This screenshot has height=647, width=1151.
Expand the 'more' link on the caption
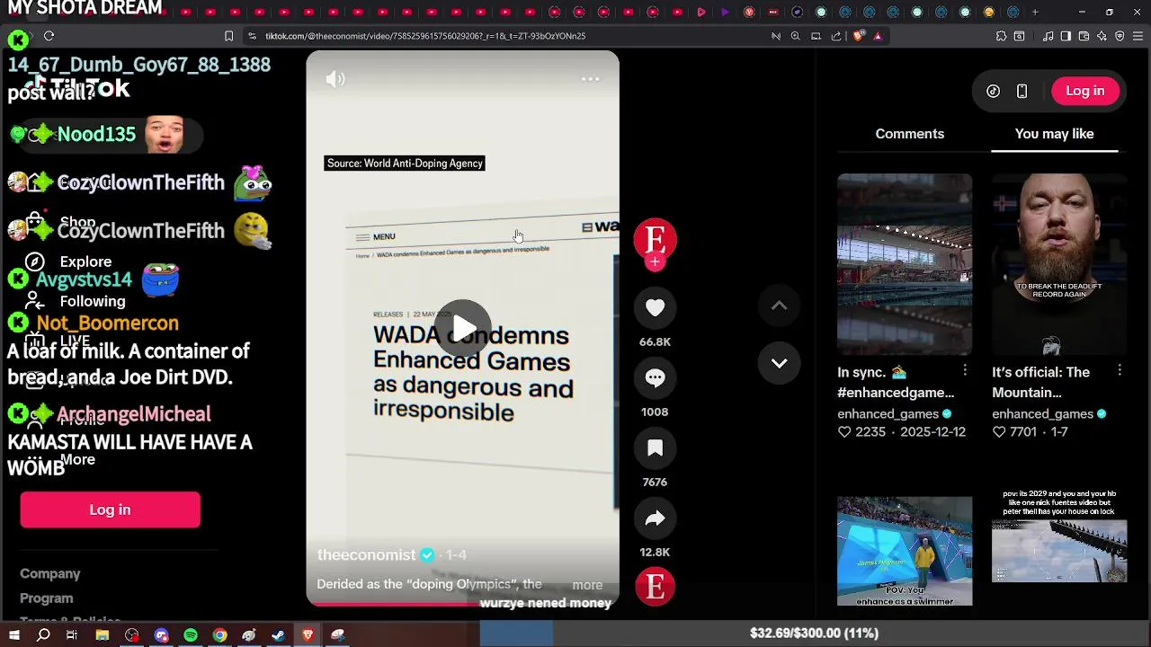[x=587, y=585]
